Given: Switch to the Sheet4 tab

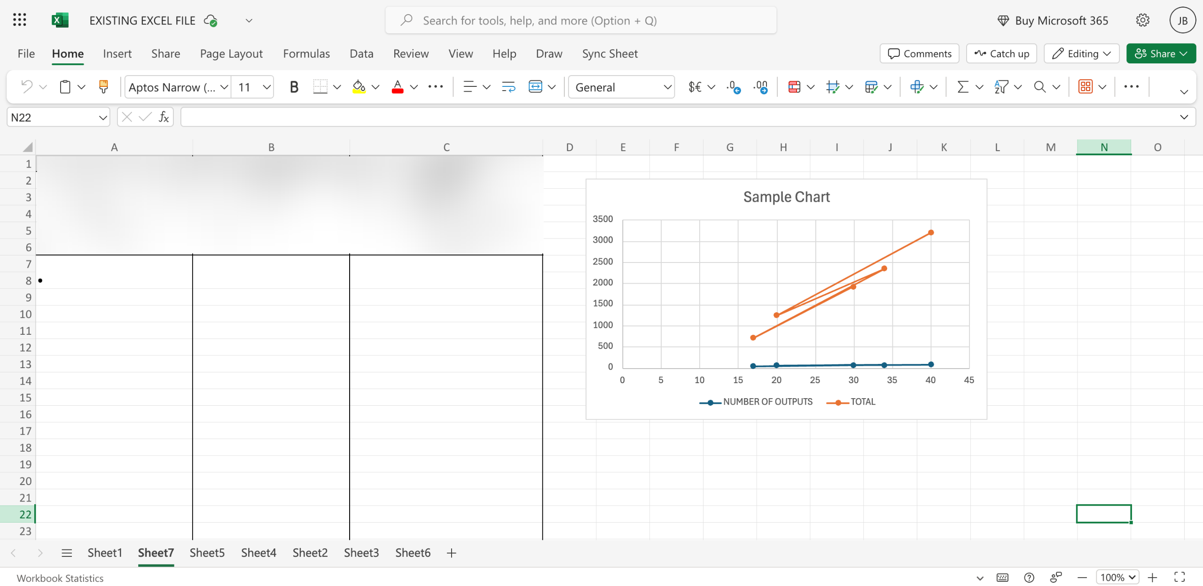Looking at the screenshot, I should (258, 553).
